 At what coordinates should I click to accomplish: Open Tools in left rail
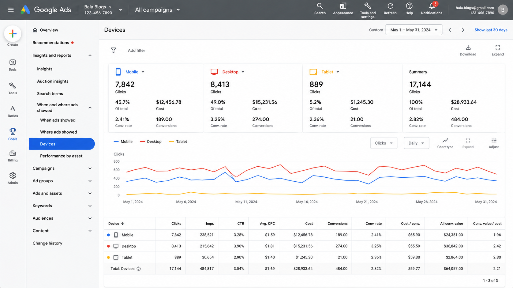click(x=13, y=88)
